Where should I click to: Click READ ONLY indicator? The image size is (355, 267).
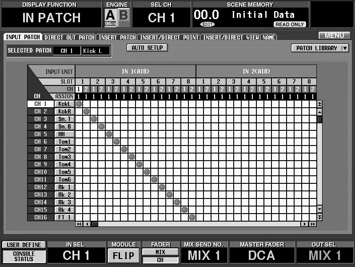[x=290, y=24]
